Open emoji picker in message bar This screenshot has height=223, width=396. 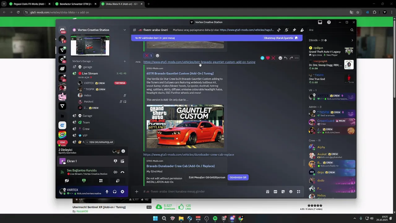[291, 192]
